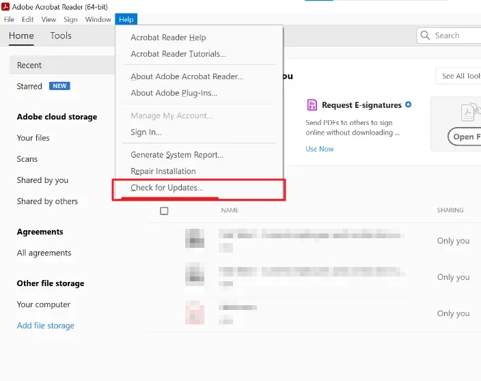Open the Window menu
The width and height of the screenshot is (481, 381).
(98, 19)
